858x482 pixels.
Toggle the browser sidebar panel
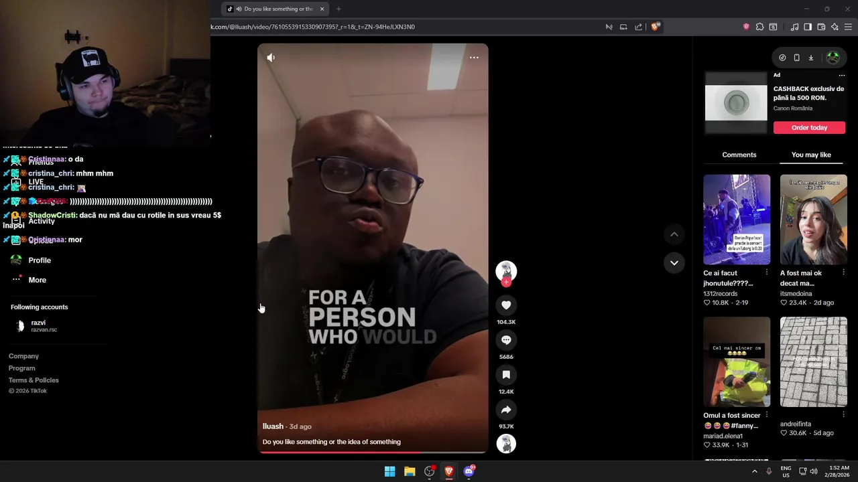pos(808,27)
